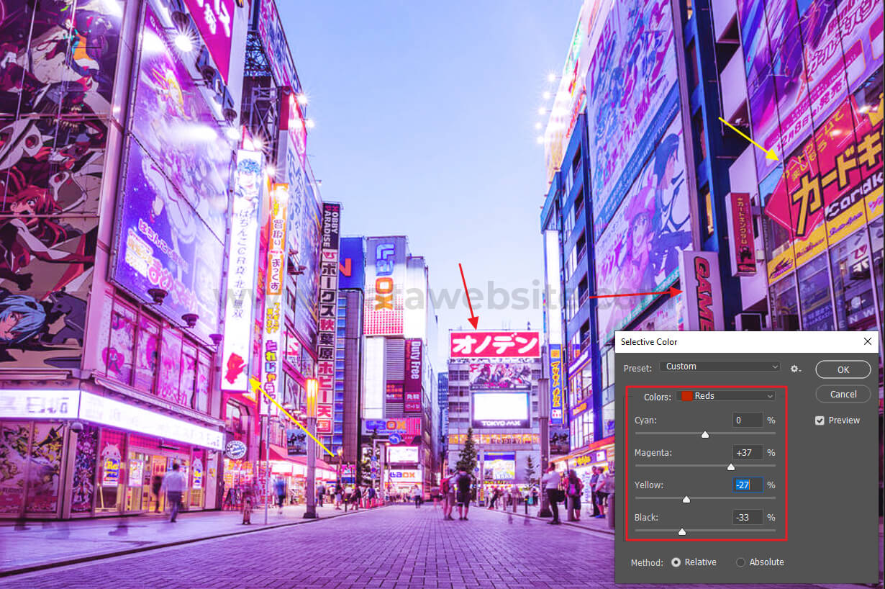Click the Yellow value field showing -27
Image resolution: width=885 pixels, height=589 pixels.
click(x=748, y=485)
